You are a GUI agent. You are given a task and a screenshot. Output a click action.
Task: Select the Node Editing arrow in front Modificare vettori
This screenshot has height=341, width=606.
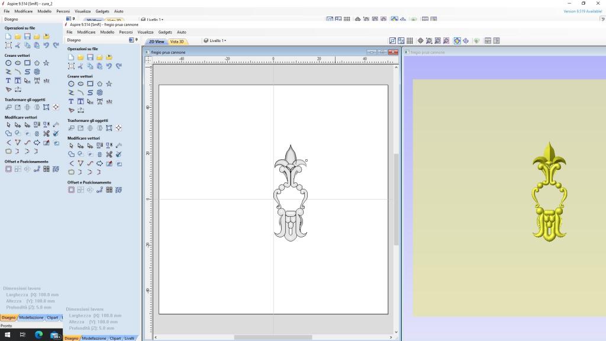(x=80, y=146)
